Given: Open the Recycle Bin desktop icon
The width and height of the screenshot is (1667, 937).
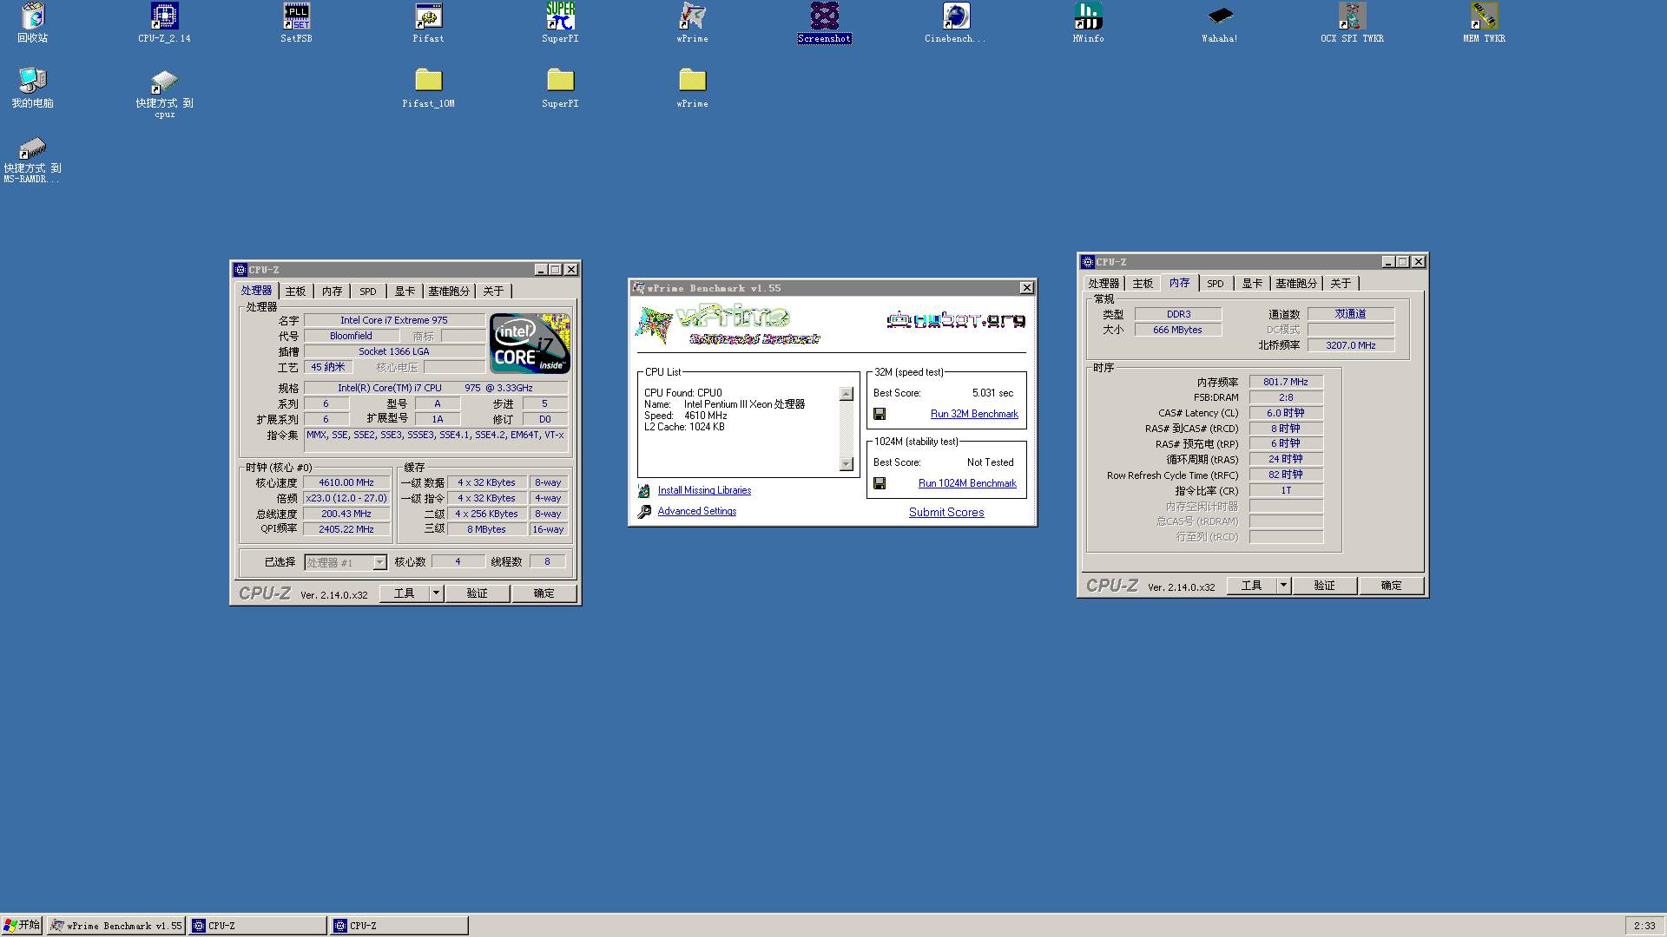Looking at the screenshot, I should (32, 23).
